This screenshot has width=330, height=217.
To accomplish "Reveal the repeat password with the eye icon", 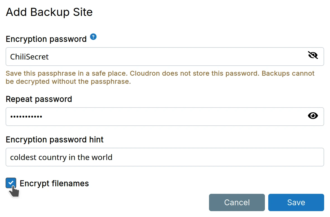I will [313, 115].
